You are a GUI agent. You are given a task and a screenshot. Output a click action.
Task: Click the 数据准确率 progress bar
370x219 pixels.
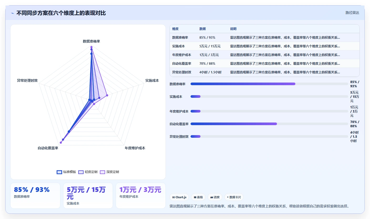pyautogui.click(x=269, y=84)
